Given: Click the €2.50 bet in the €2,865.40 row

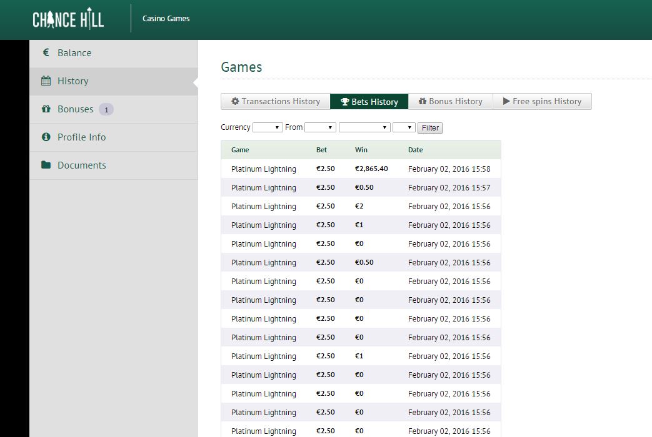Looking at the screenshot, I should click(x=325, y=169).
